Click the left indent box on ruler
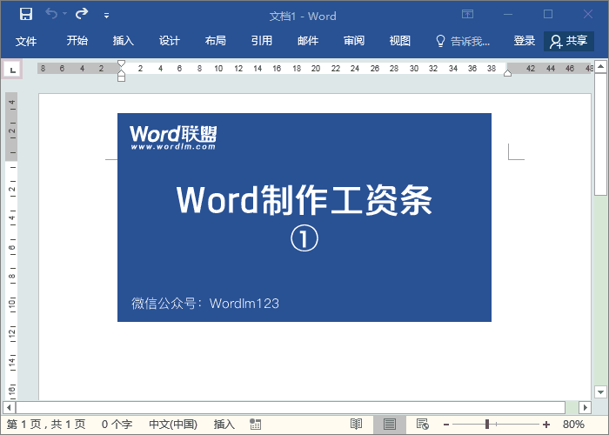The height and width of the screenshot is (435, 609). pos(121,79)
